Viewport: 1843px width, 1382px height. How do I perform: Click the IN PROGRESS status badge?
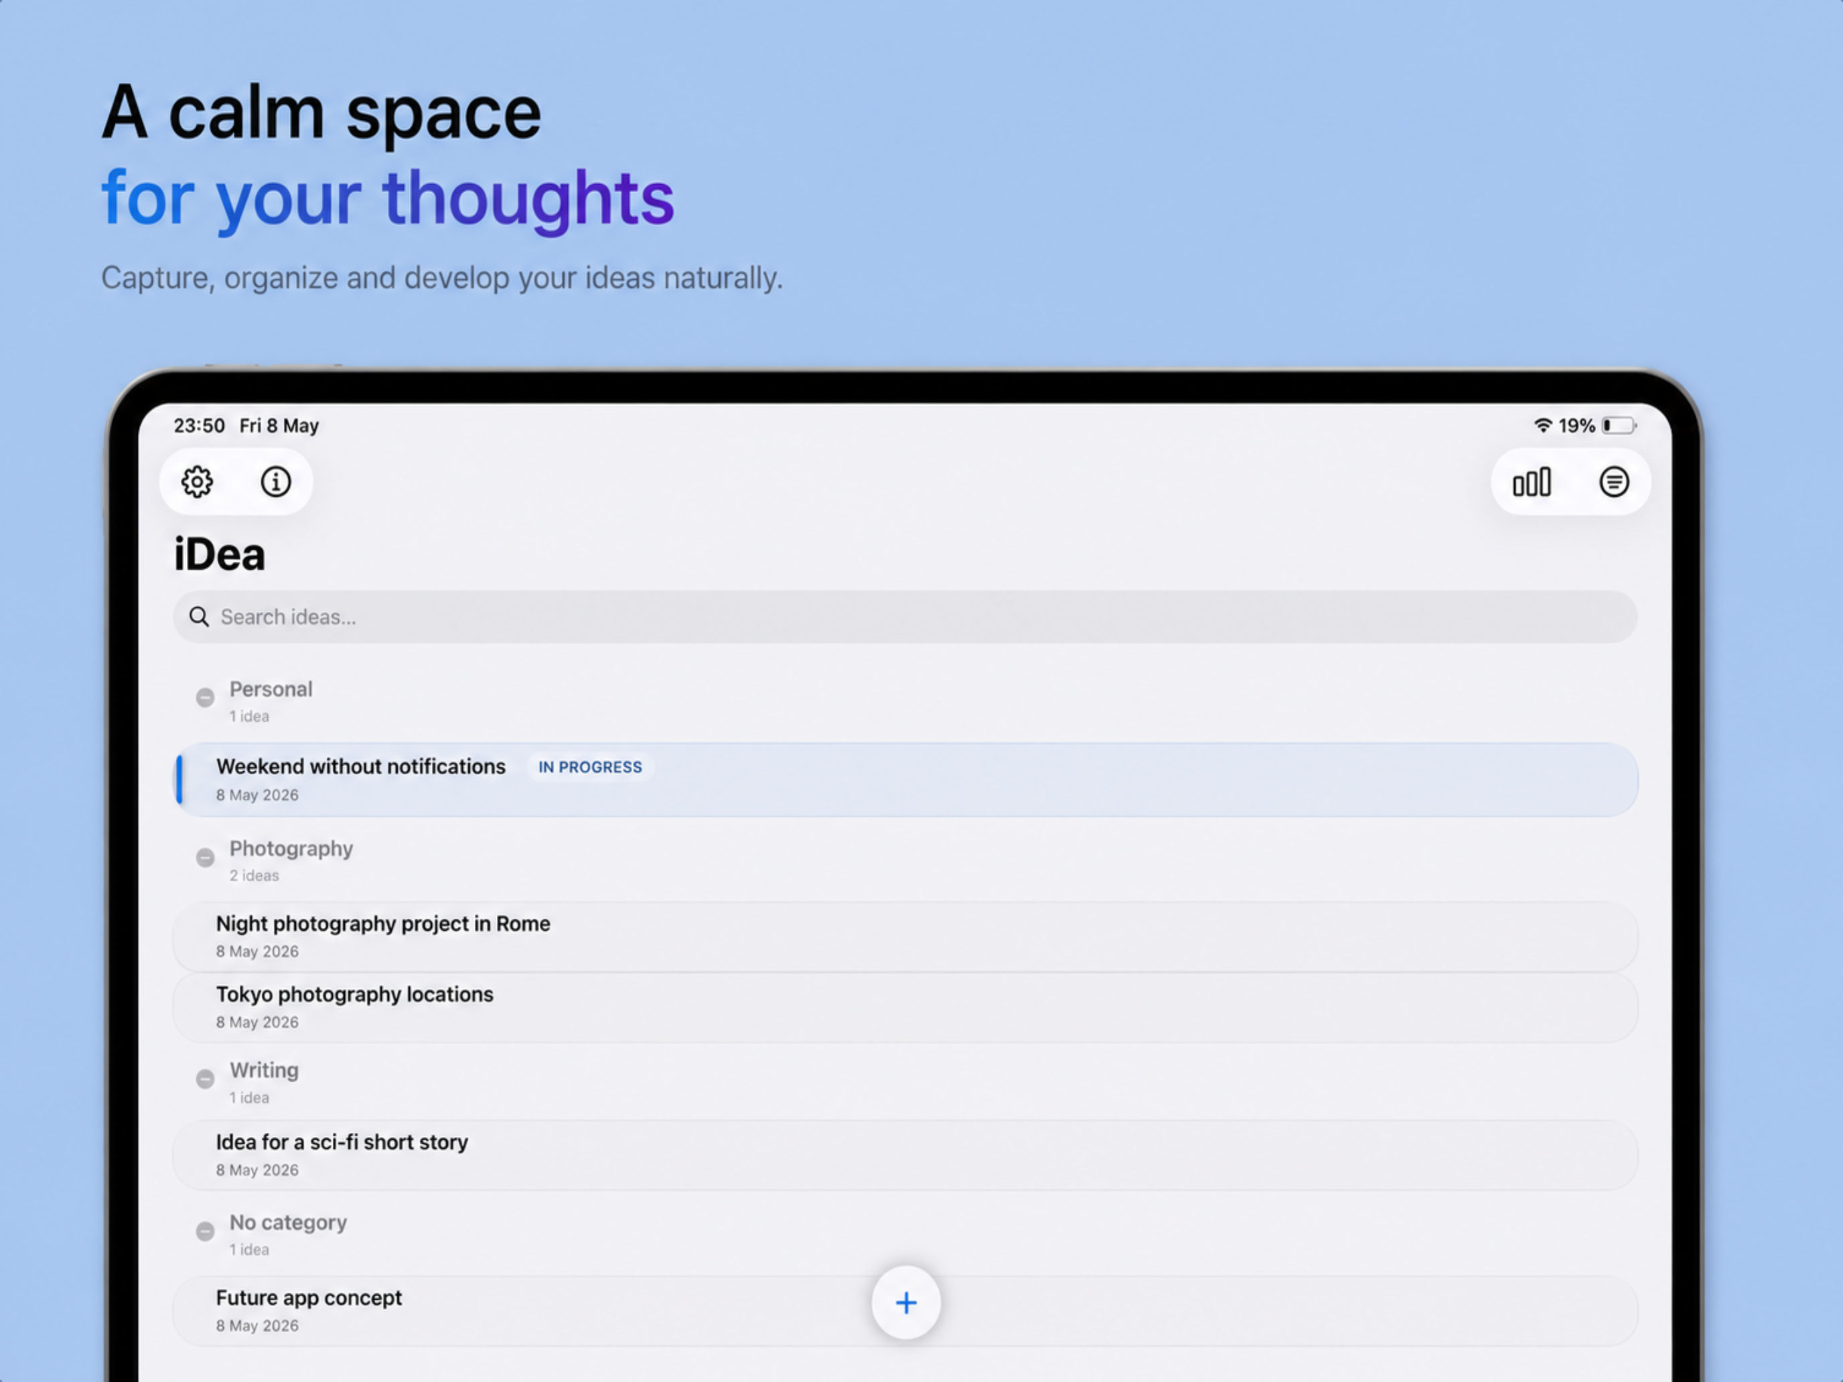point(590,767)
